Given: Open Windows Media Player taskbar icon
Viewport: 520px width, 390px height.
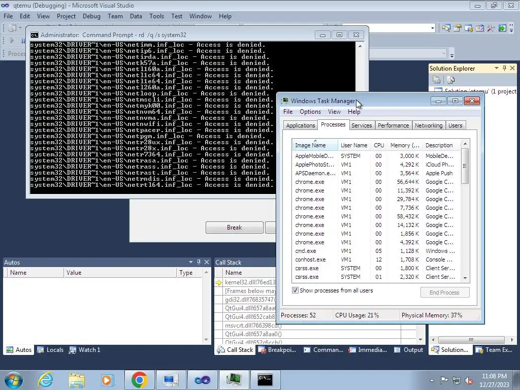Looking at the screenshot, I should (108, 380).
